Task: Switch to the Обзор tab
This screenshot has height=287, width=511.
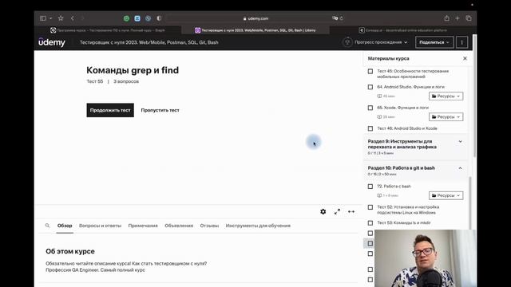Action: [65, 226]
